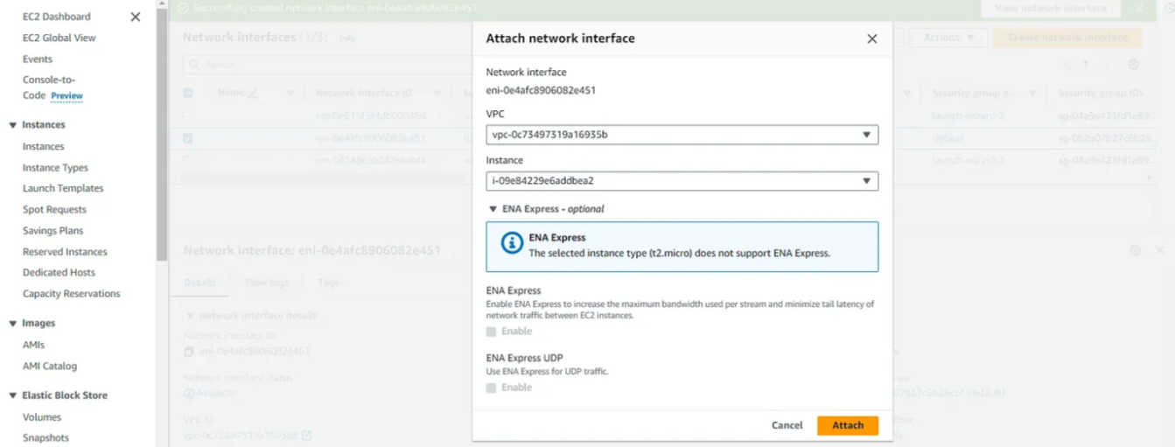Open the Security group name column filter

[x=1032, y=94]
